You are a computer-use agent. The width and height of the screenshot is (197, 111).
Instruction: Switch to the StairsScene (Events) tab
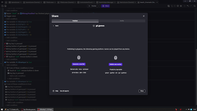point(126,2)
